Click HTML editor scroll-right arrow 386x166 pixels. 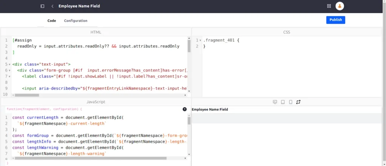tap(185, 95)
